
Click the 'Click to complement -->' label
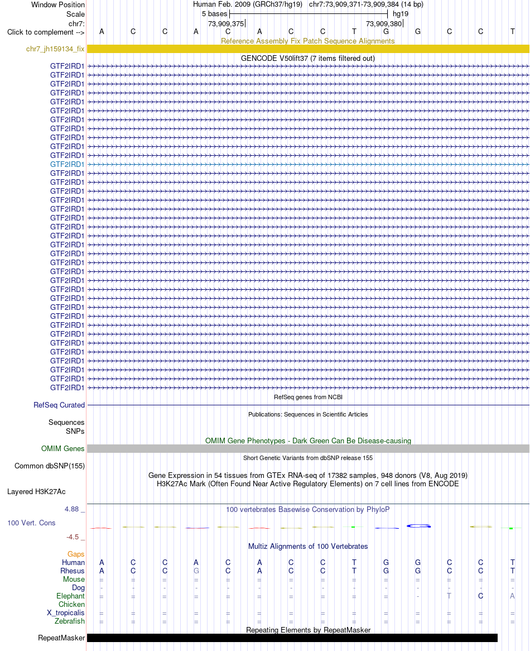point(46,32)
